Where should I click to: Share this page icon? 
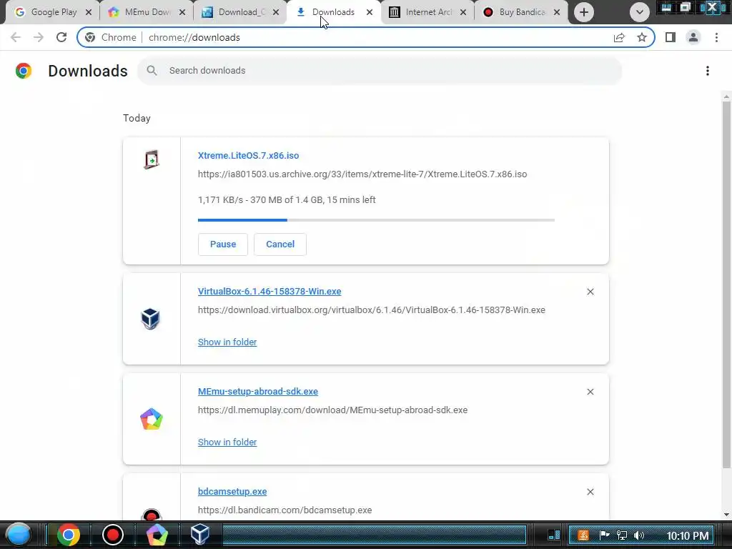[619, 37]
